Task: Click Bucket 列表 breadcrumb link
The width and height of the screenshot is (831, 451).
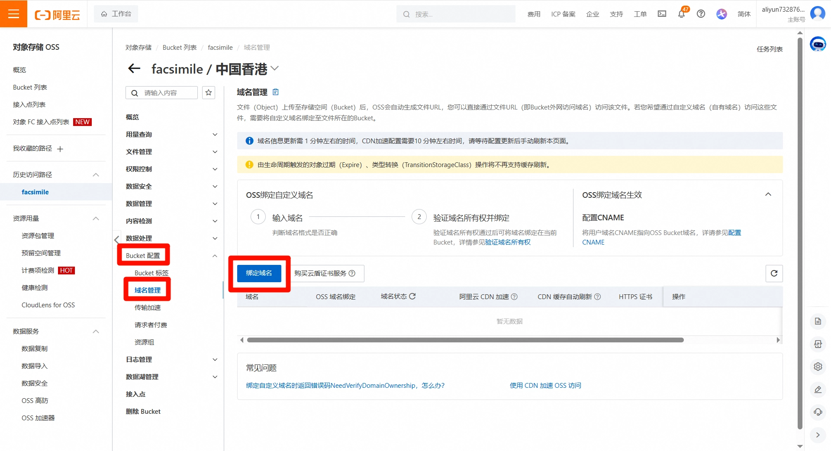Action: click(x=180, y=47)
